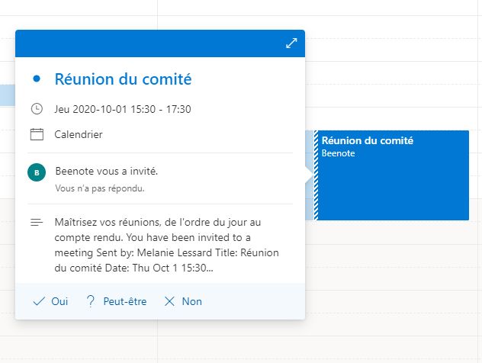Expand the event popup with the arrows icon
The width and height of the screenshot is (482, 363).
(x=291, y=43)
